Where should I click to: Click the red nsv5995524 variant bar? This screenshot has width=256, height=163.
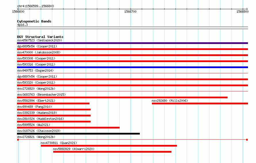(x=68, y=128)
